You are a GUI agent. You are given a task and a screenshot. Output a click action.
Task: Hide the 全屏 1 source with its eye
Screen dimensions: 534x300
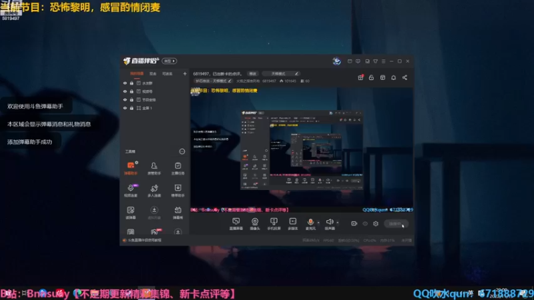(x=125, y=108)
